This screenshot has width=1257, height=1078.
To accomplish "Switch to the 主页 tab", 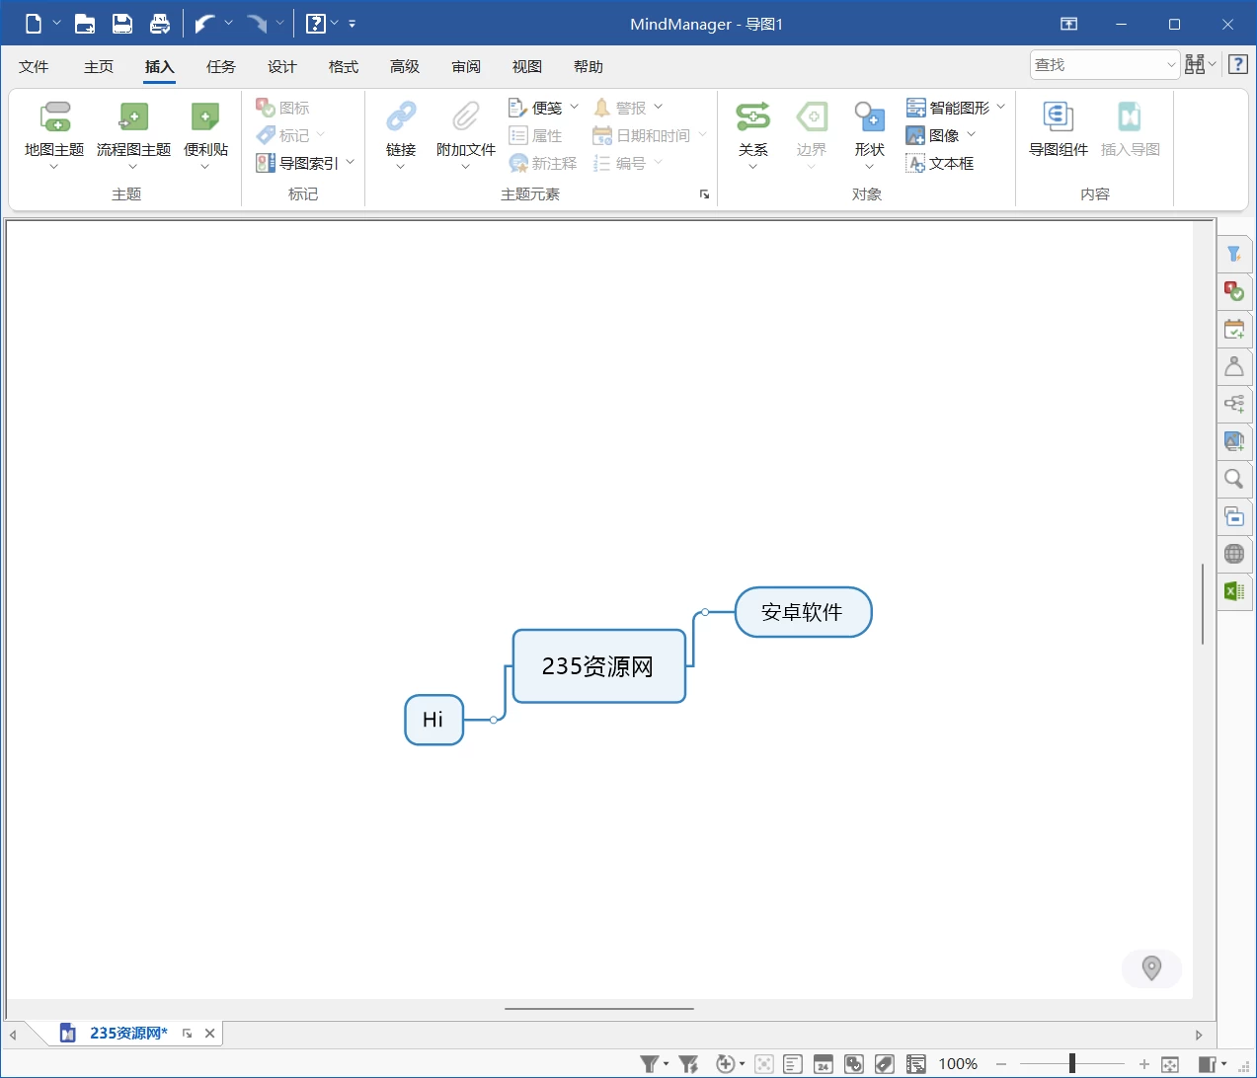I will pos(99,66).
